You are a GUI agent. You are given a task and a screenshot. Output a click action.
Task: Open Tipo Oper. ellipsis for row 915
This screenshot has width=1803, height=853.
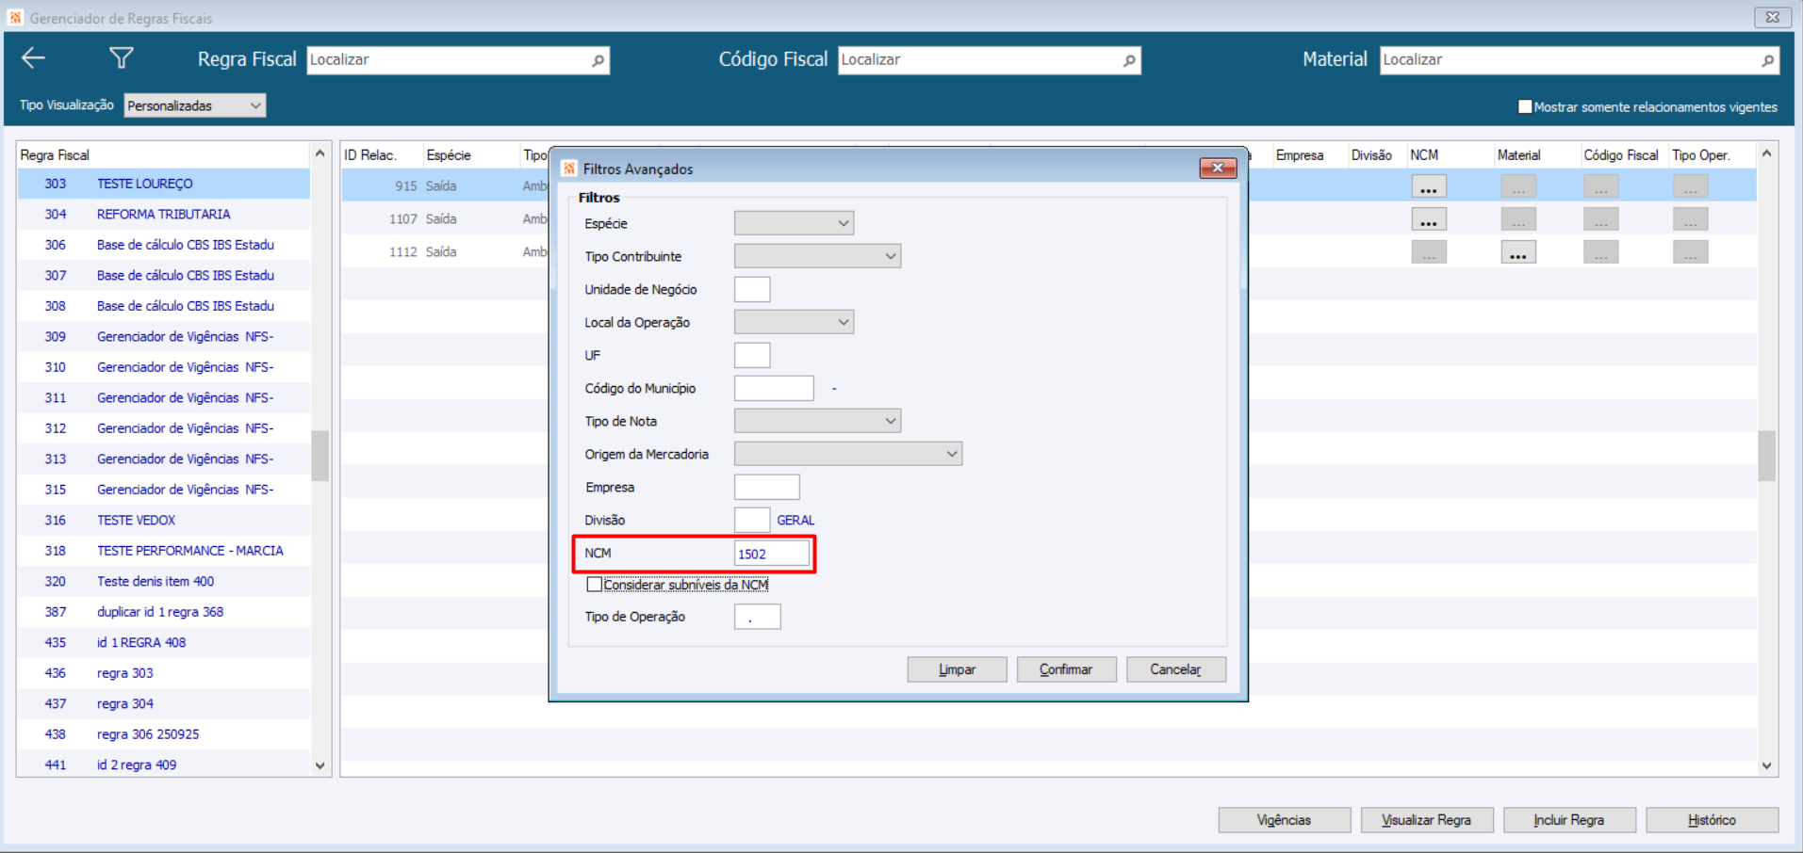[x=1691, y=187]
